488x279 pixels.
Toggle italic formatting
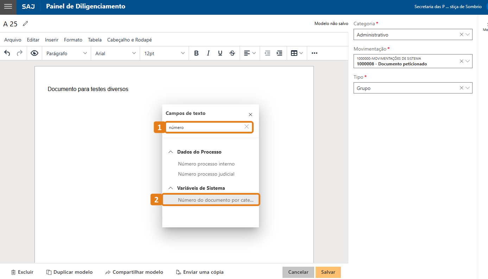point(208,53)
